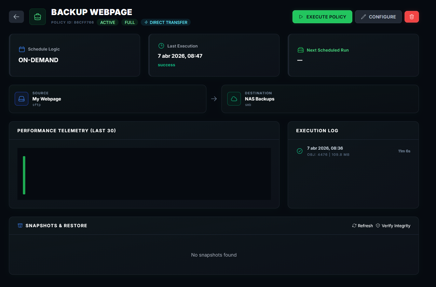Viewport: 436px width, 287px height.
Task: Click the ON-DEMAND schedule value
Action: click(38, 60)
